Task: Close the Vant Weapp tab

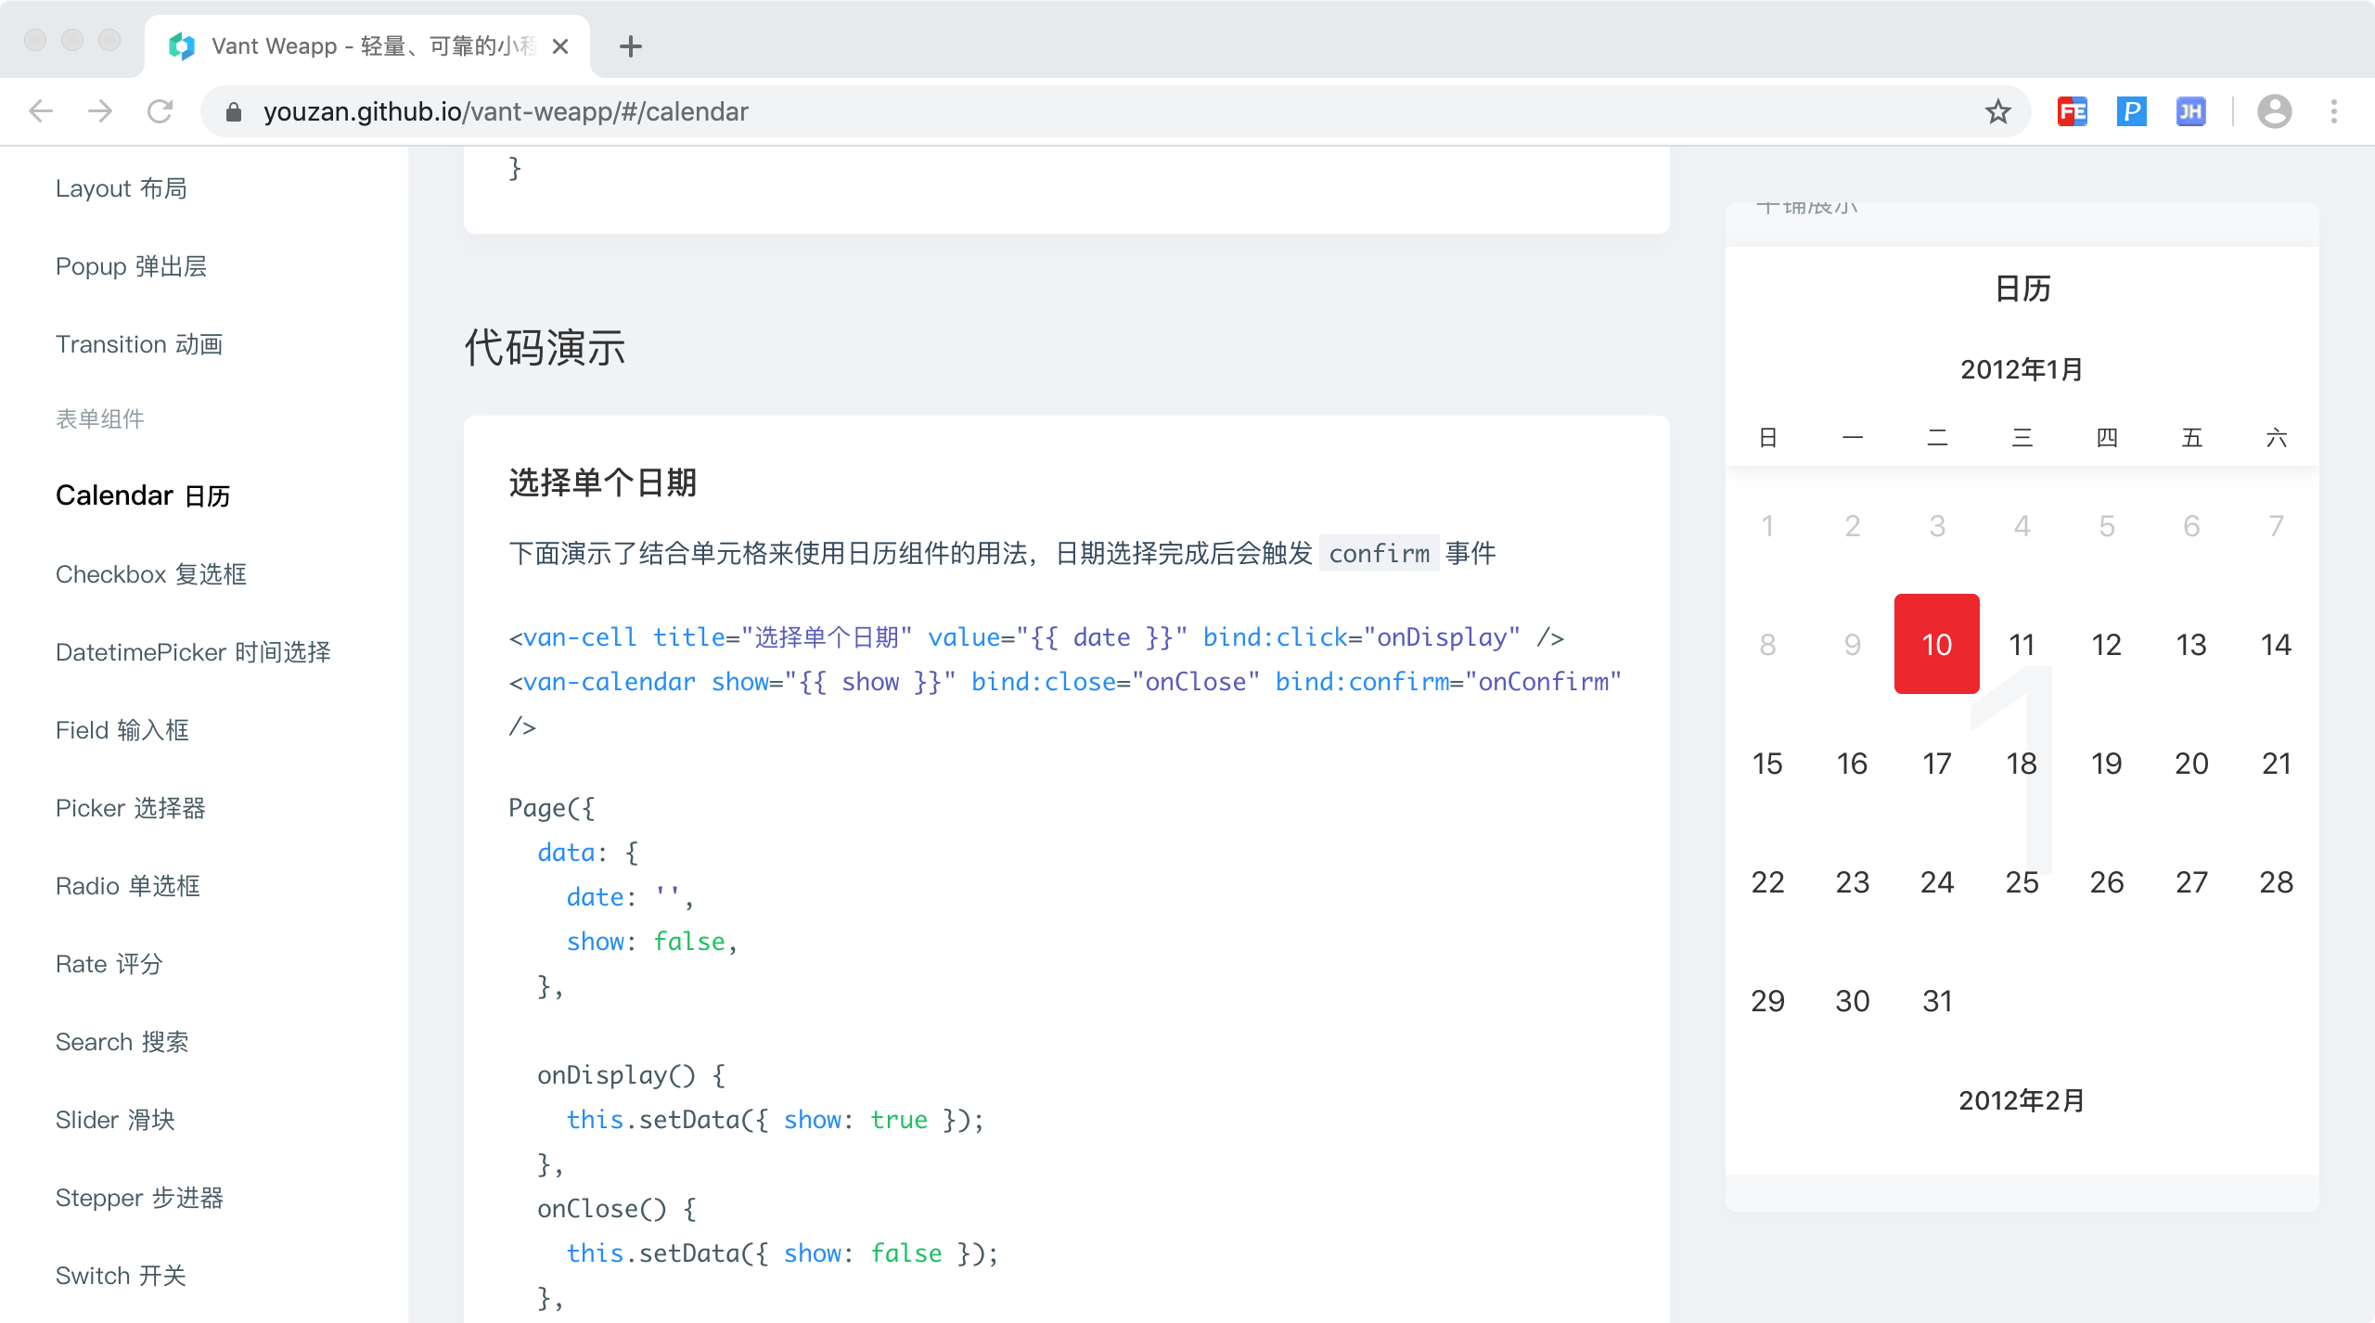Action: (x=560, y=46)
